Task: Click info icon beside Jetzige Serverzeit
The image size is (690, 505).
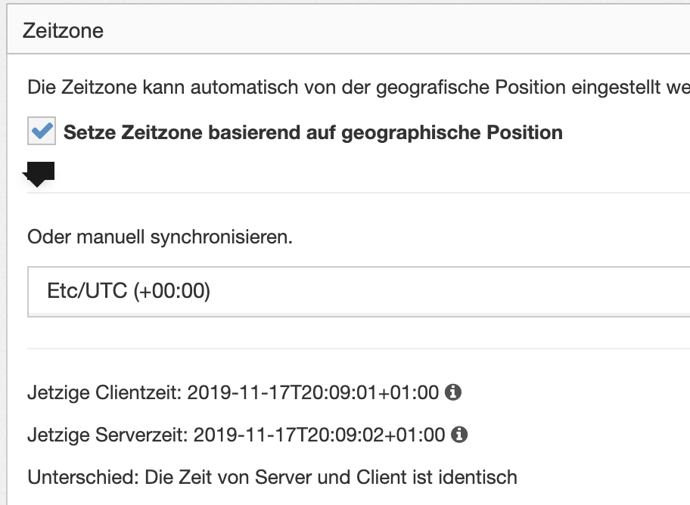Action: click(x=459, y=434)
